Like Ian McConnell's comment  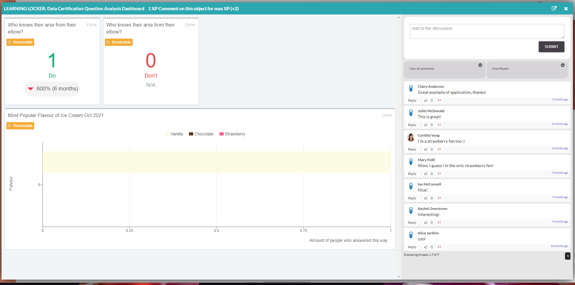click(426, 198)
